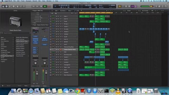The width and height of the screenshot is (169, 95).
Task: Open the tracks area View dropdown
Action: click(70, 11)
